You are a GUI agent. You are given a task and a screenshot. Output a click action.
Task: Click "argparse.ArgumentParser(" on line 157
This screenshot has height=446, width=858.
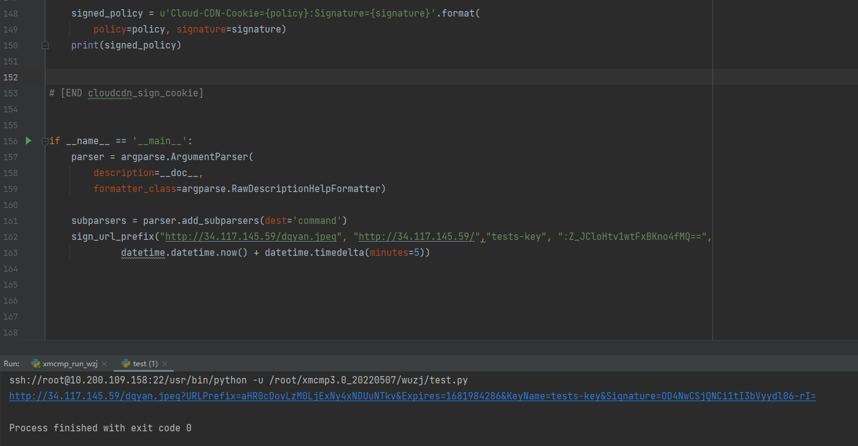187,157
